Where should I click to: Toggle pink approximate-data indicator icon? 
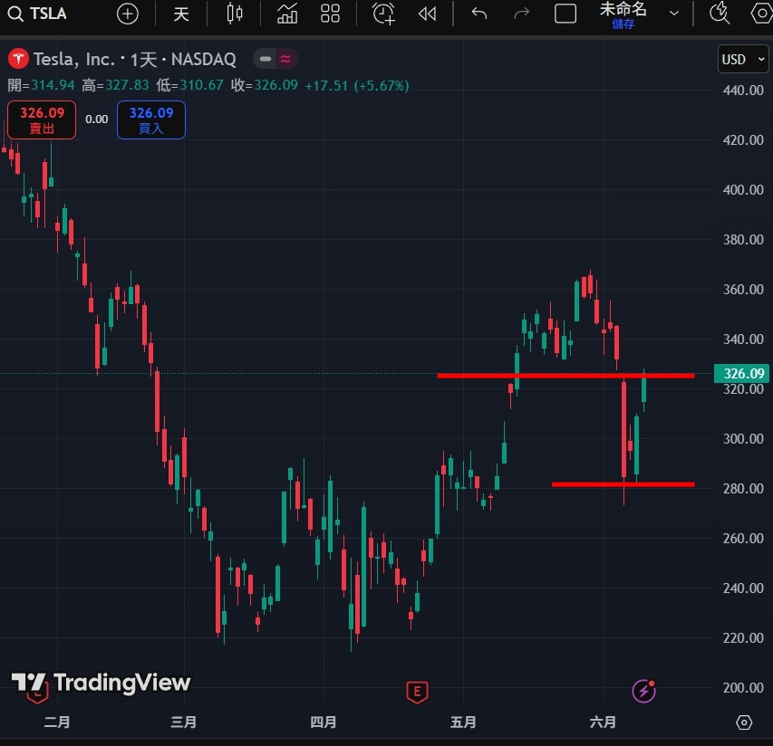pos(285,59)
